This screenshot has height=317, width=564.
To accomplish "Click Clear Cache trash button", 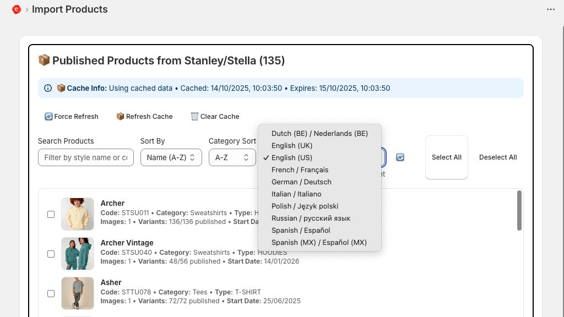I will point(215,117).
